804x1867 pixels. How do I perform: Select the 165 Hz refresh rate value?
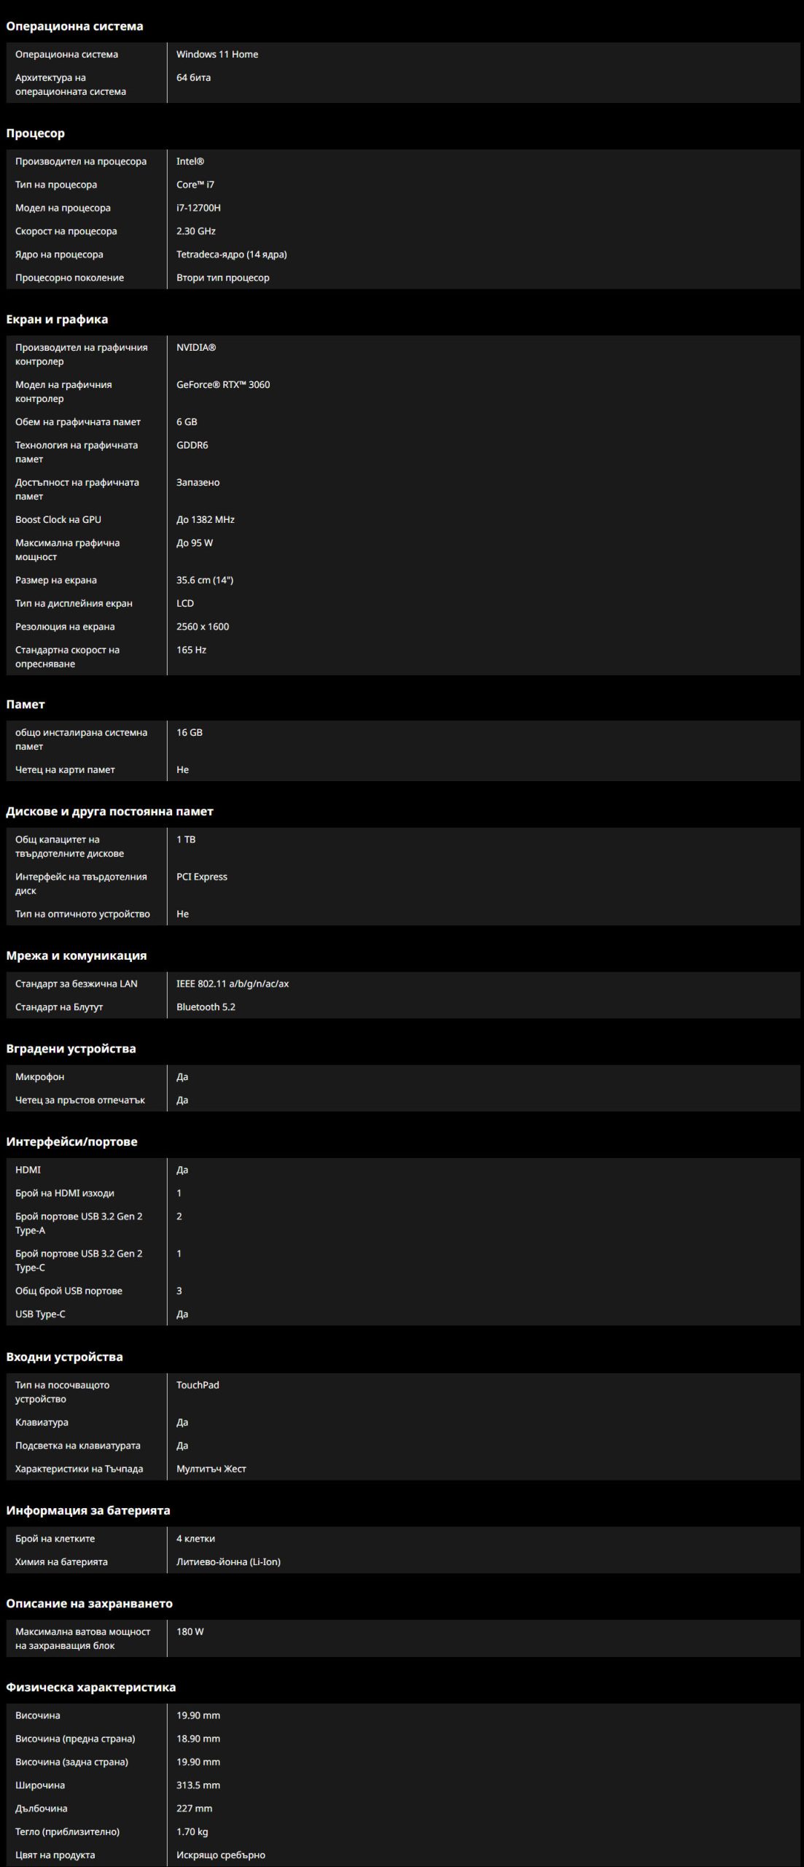point(191,650)
